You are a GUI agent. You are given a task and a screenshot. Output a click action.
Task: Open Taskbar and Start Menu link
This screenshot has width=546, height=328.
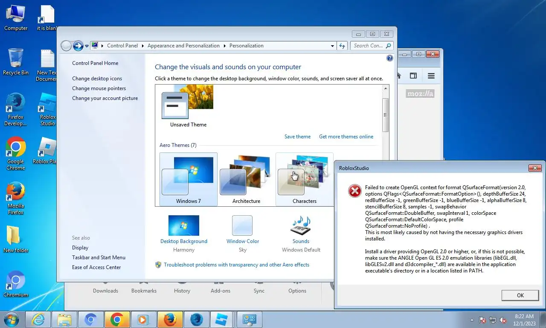pyautogui.click(x=99, y=258)
